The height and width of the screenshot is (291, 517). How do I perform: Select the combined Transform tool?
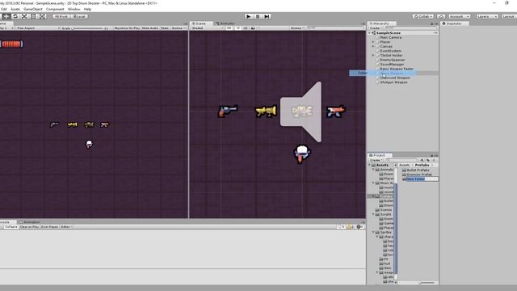coord(43,16)
